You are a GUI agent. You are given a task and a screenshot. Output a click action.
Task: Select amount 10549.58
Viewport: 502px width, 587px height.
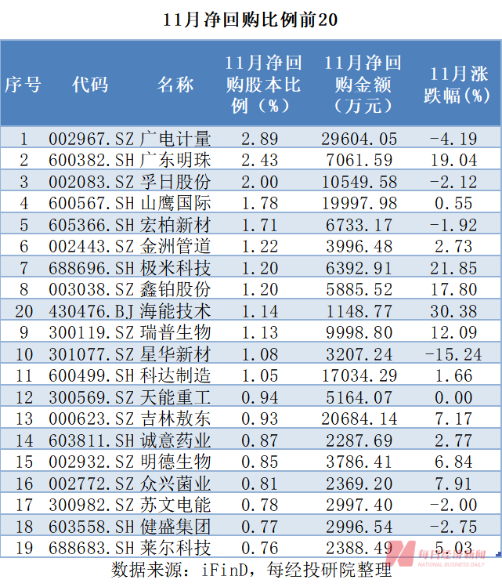click(359, 182)
